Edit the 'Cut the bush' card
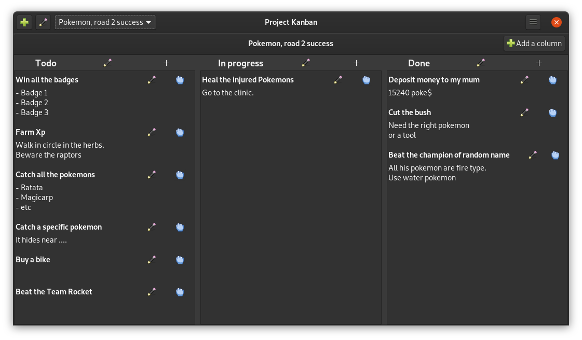The height and width of the screenshot is (340, 582). (524, 112)
